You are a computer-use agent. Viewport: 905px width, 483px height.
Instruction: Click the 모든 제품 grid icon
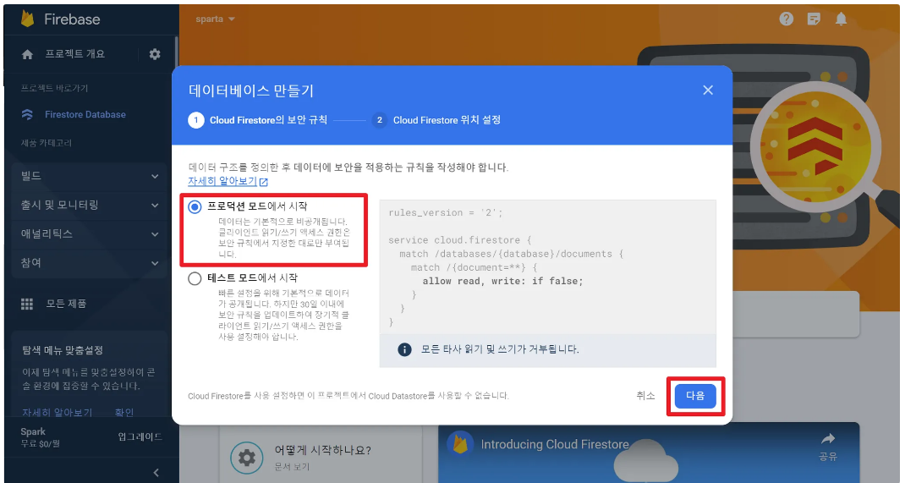click(27, 304)
